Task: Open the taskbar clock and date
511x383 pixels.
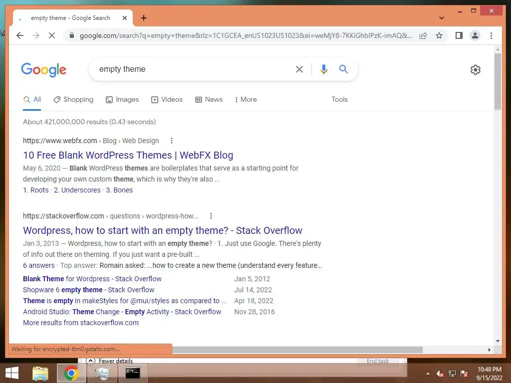Action: pos(489,374)
